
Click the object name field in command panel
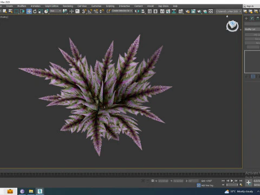(252, 24)
